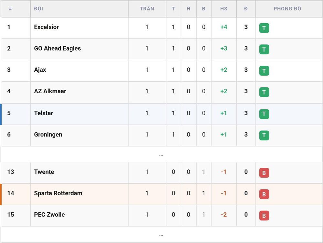Click AZ Alkmaar's green T form badge

264,92
